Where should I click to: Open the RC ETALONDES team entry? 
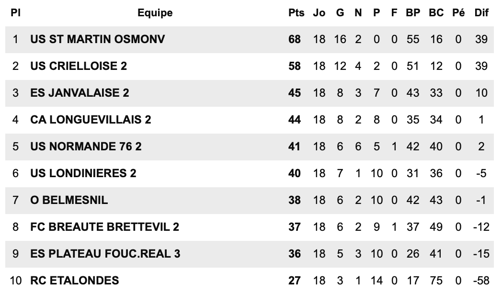point(75,281)
